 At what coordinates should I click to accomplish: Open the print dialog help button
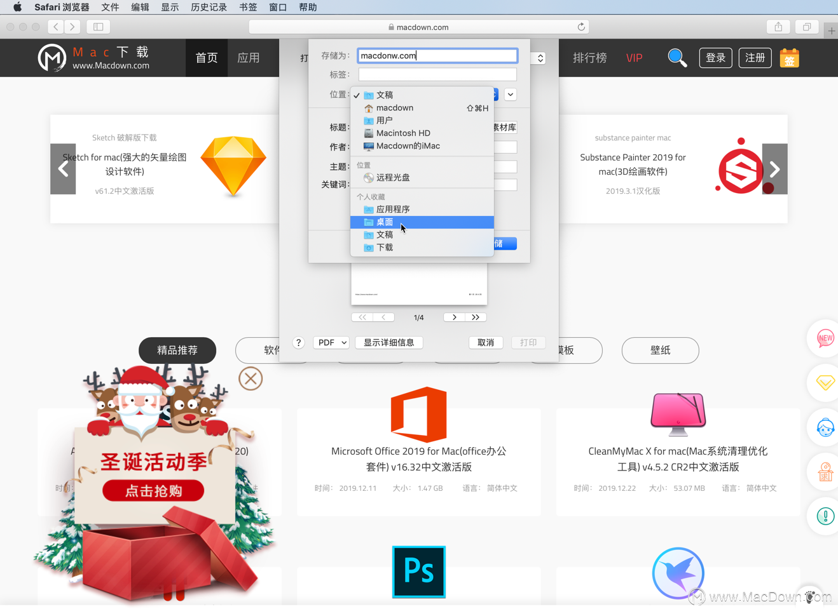pos(298,342)
